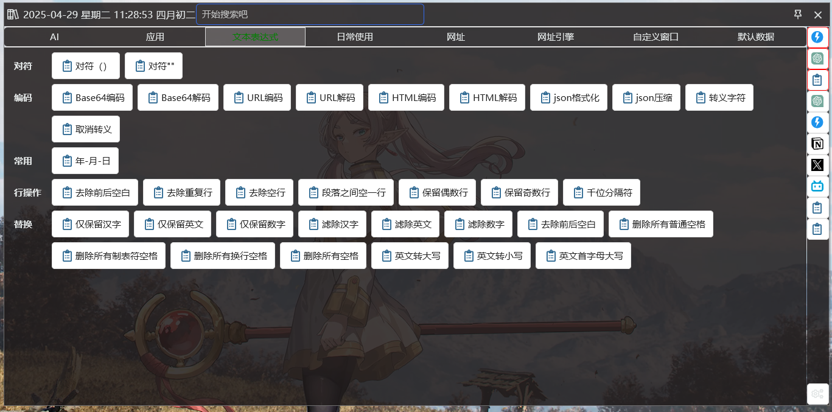Viewport: 832px width, 412px height.
Task: Click the library icon beside the date
Action: pyautogui.click(x=12, y=15)
